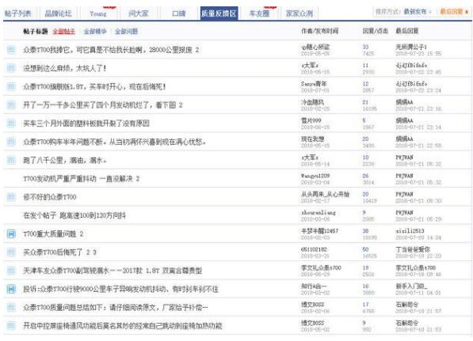Open thread 买车三个月外面的塑料板就开裂了
This screenshot has width=473, height=341.
(86, 123)
